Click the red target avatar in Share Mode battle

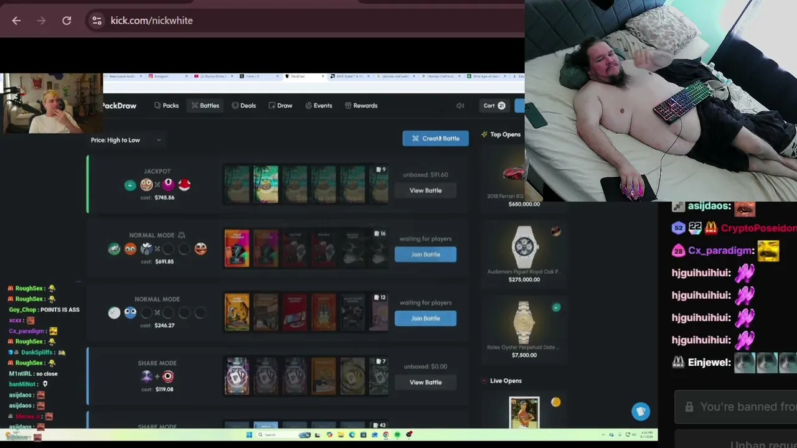[167, 376]
